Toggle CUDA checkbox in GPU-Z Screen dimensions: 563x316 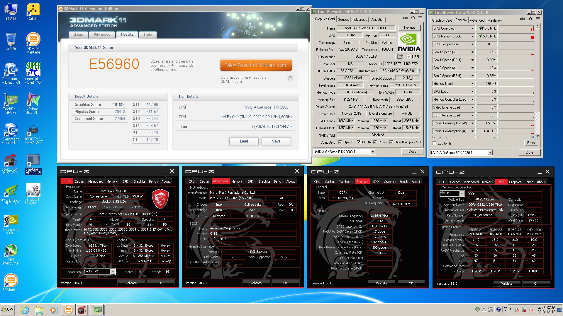pyautogui.click(x=359, y=142)
